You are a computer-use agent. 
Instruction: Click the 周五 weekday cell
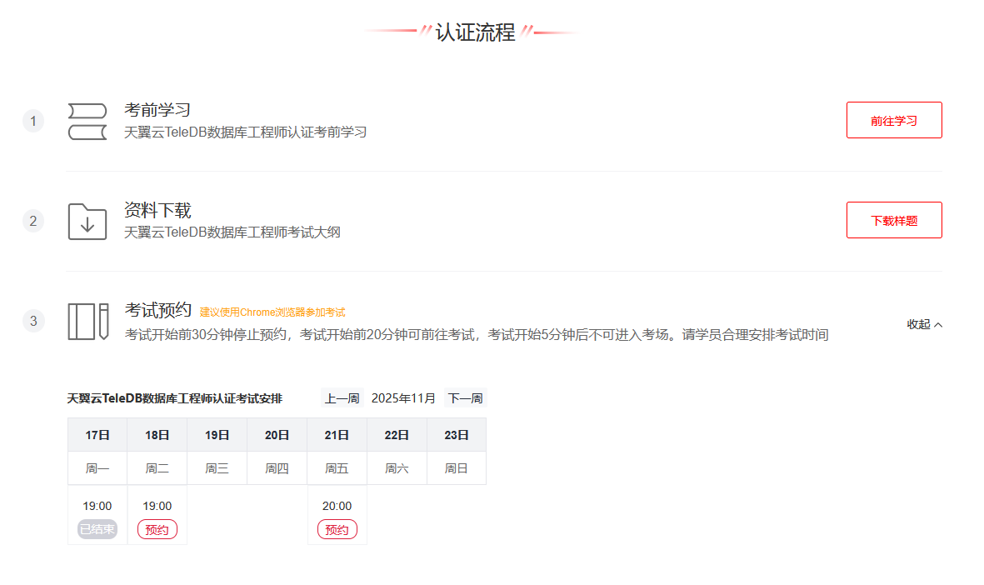tap(337, 468)
